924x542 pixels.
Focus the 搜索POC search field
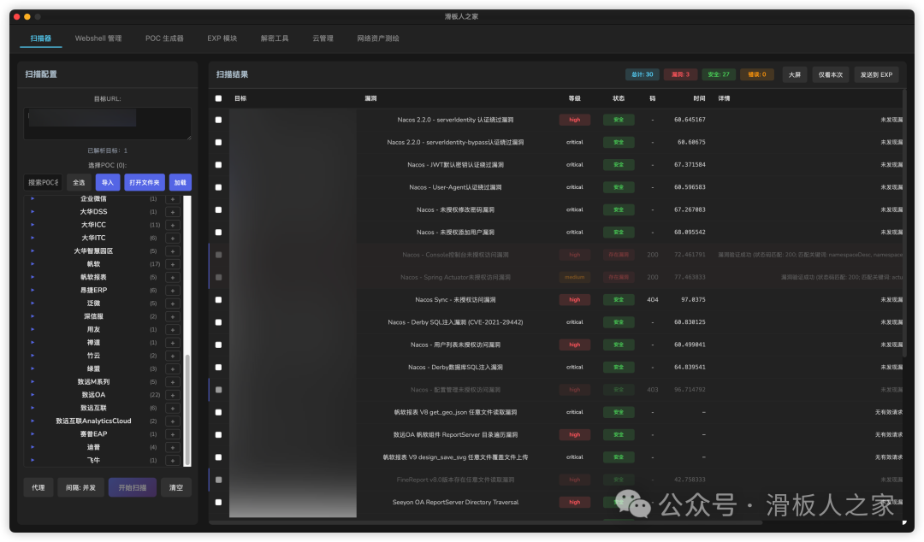(43, 183)
